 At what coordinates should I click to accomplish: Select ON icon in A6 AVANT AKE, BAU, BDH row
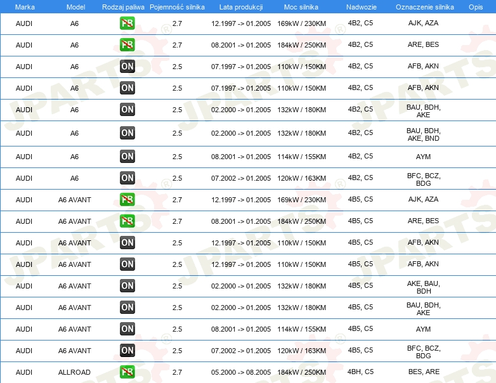pyautogui.click(x=127, y=286)
